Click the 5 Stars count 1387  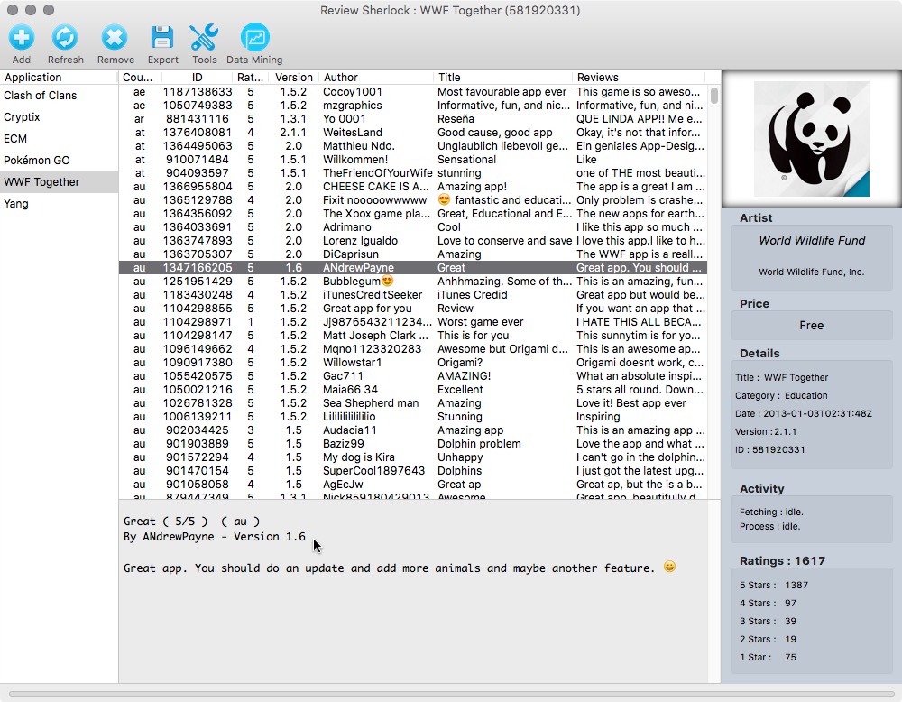click(x=796, y=586)
